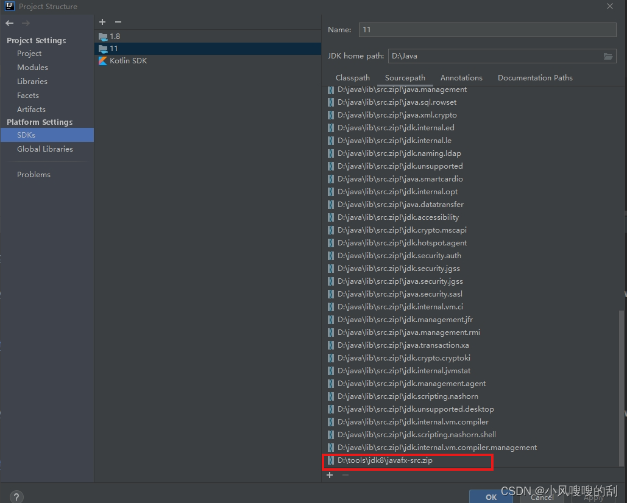Open Project settings page
Image resolution: width=627 pixels, height=503 pixels.
[x=29, y=54]
